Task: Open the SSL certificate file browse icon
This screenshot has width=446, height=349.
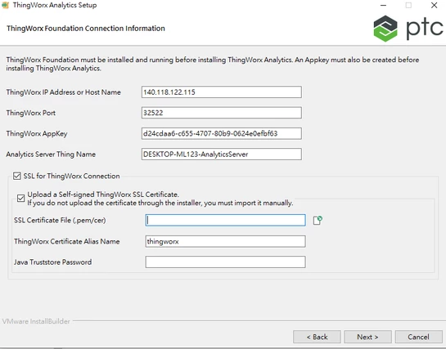Action: (x=318, y=221)
